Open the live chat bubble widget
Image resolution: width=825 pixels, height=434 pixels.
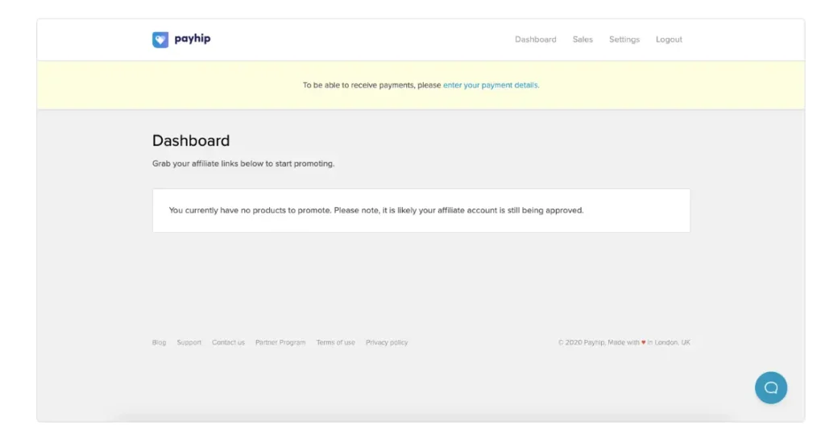tap(770, 387)
